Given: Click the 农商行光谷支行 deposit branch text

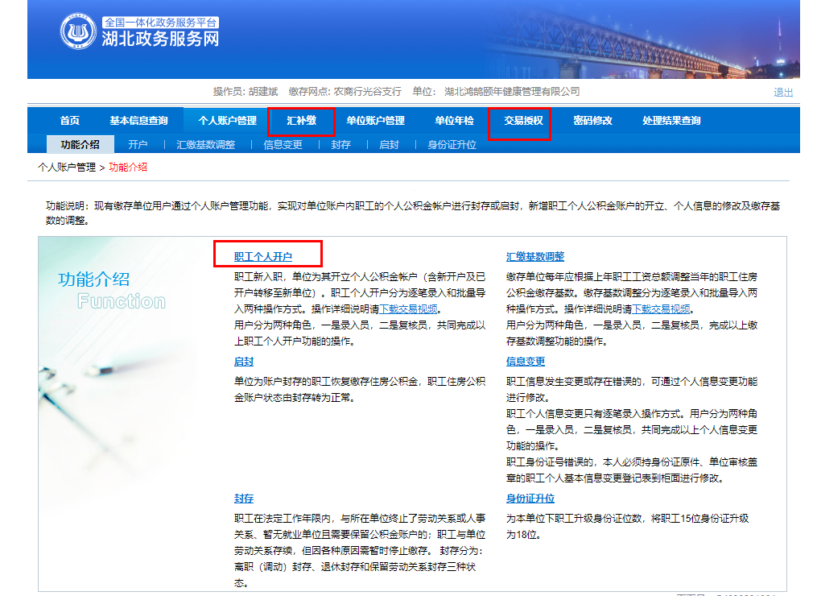Looking at the screenshot, I should click(367, 92).
